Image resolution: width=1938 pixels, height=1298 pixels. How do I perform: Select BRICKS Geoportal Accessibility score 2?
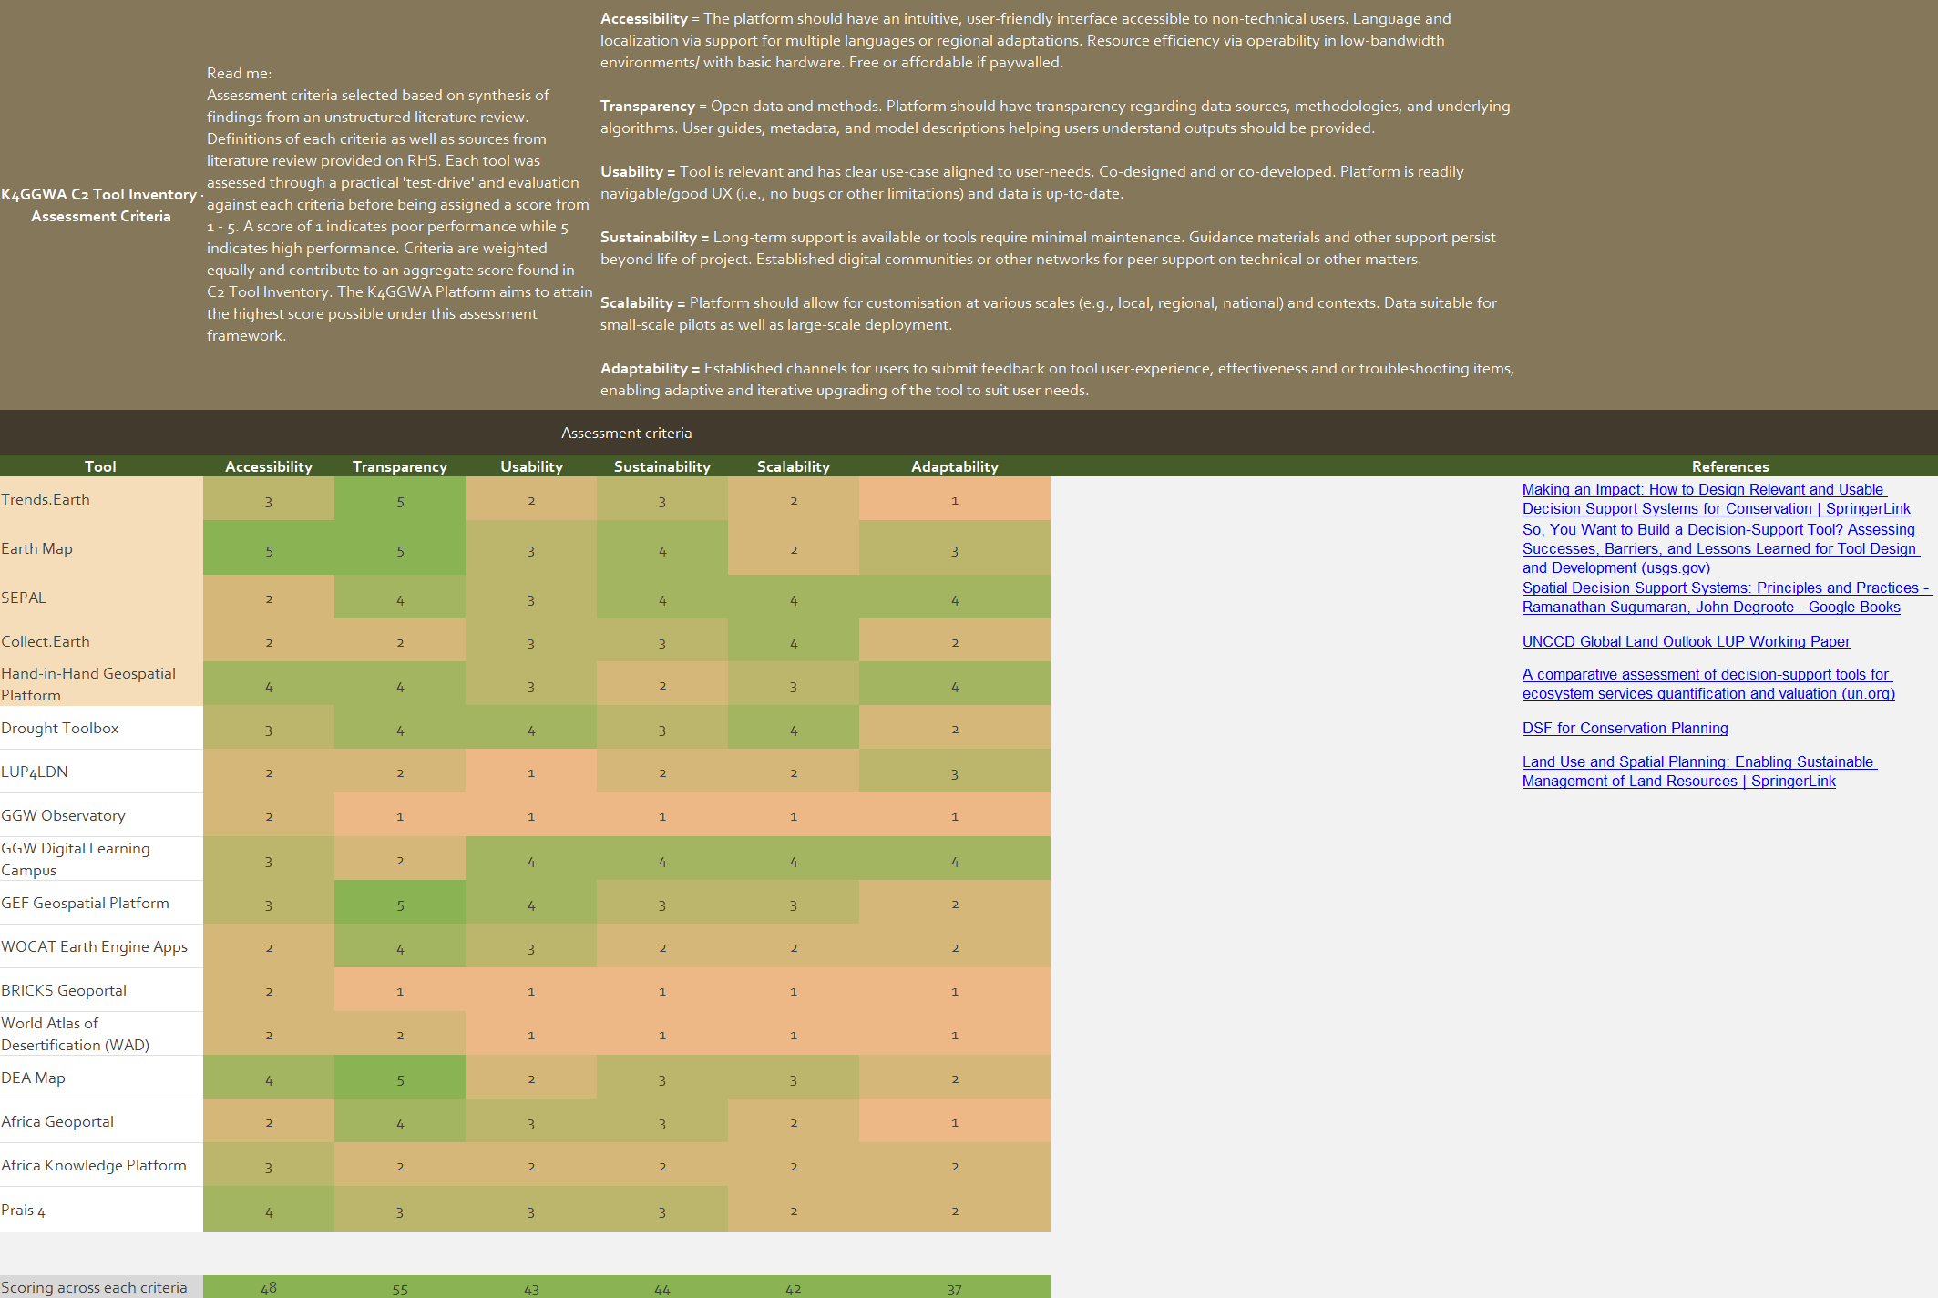(269, 990)
